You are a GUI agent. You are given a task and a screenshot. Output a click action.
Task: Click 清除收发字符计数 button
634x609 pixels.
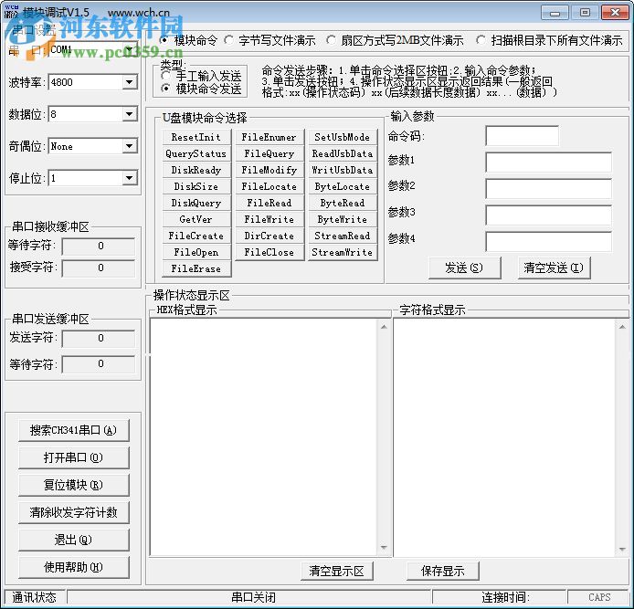tap(74, 512)
